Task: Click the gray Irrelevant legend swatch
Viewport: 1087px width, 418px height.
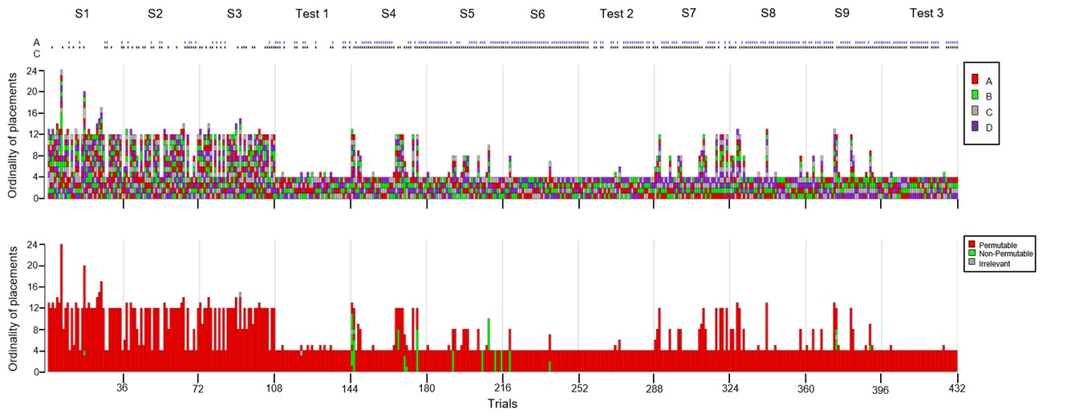Action: coord(971,262)
